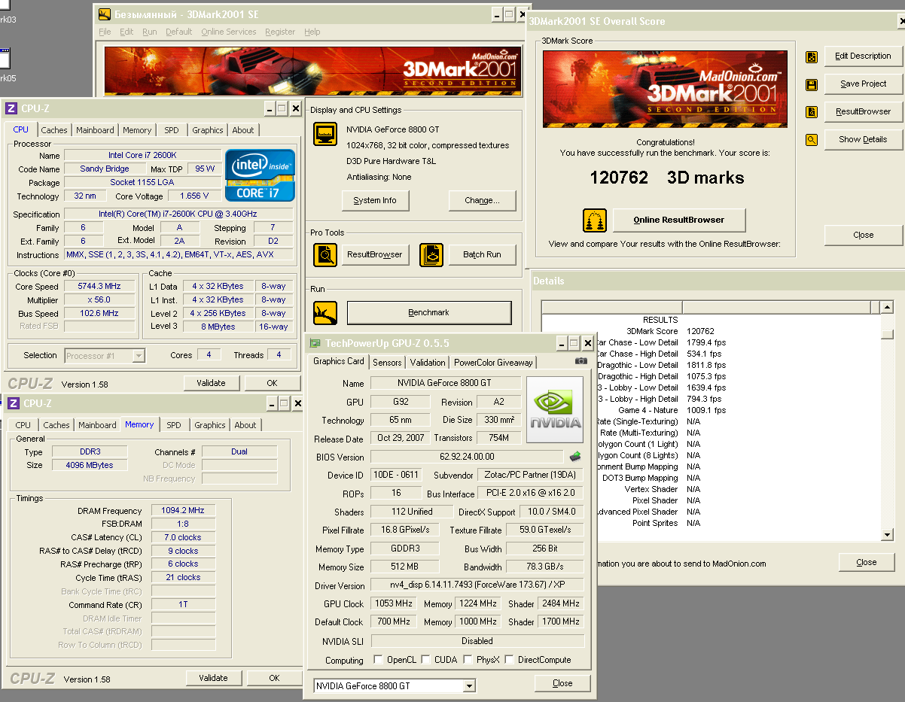Click the title bar icon of the CPU-Z window showing the Memory tab
This screenshot has height=702, width=905.
14,403
